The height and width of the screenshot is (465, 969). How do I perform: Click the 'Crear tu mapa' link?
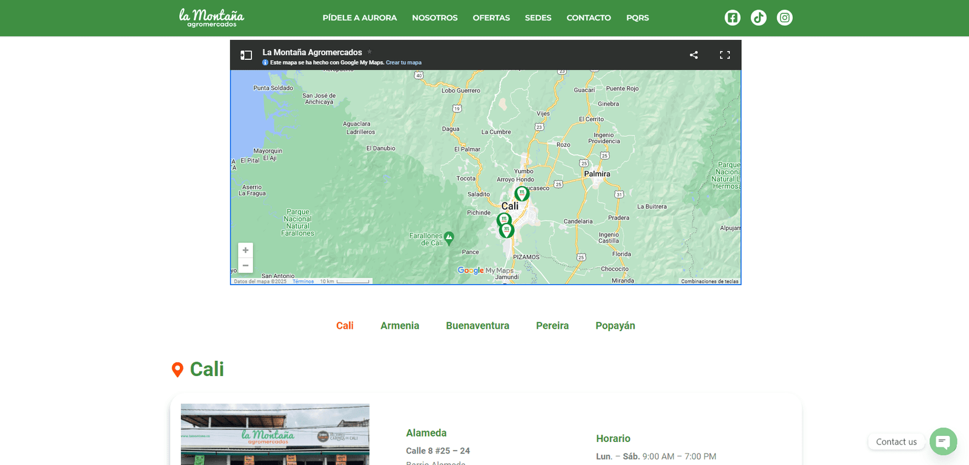(404, 62)
